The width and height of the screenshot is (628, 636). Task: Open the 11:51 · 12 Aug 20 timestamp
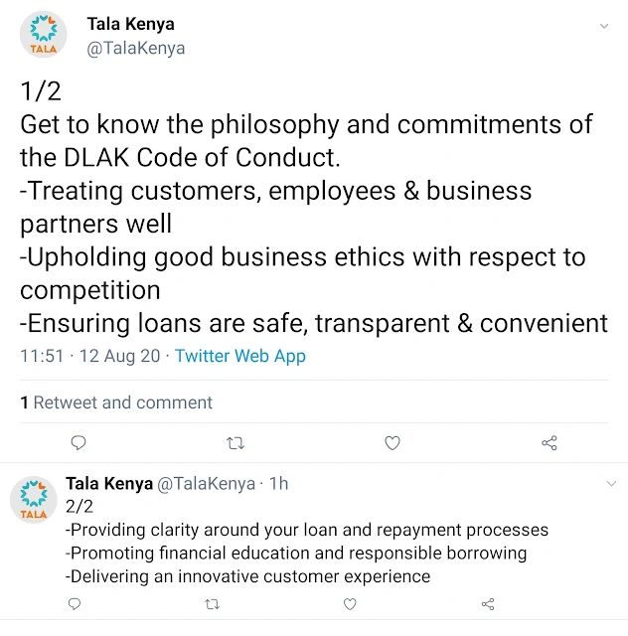90,356
